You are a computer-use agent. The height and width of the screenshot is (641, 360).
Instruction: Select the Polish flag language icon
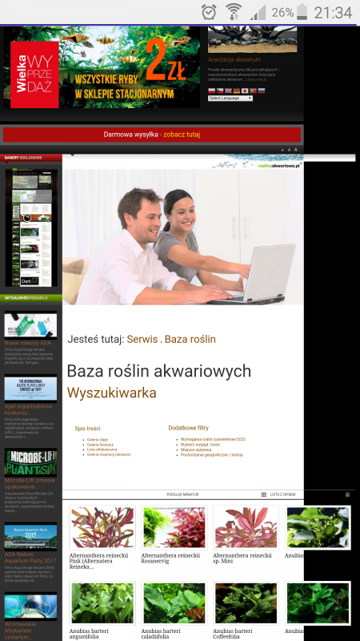coord(211,91)
